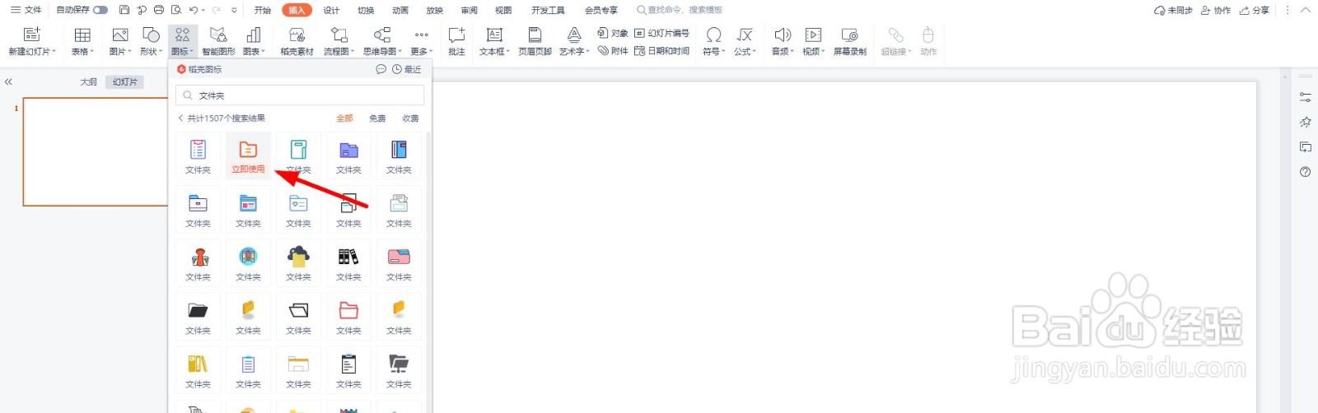The image size is (1318, 413).
Task: Switch to the 开始 home tab
Action: click(263, 10)
